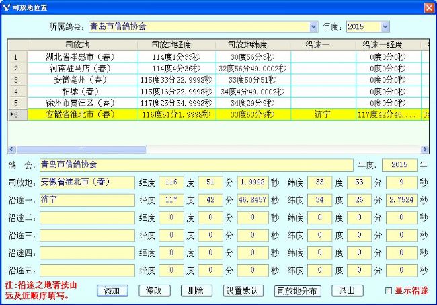Click the empty 沿途三 name field
This screenshot has height=305, width=437.
(87, 235)
